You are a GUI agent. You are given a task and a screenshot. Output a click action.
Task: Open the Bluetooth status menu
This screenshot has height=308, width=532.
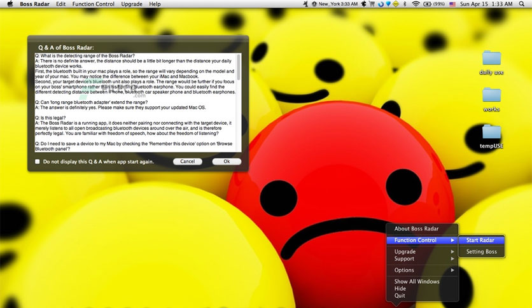point(405,4)
